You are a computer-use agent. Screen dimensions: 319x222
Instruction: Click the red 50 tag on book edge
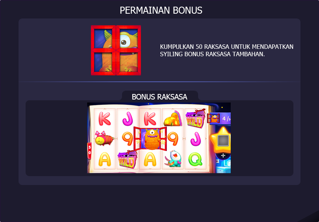tap(89, 151)
